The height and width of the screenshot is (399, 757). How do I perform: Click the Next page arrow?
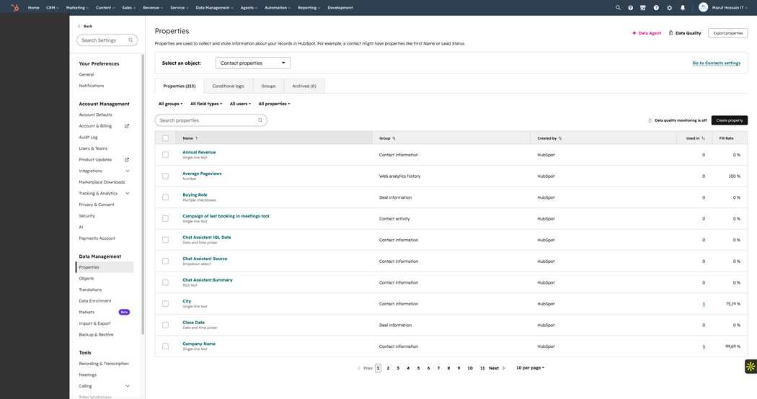(x=503, y=368)
